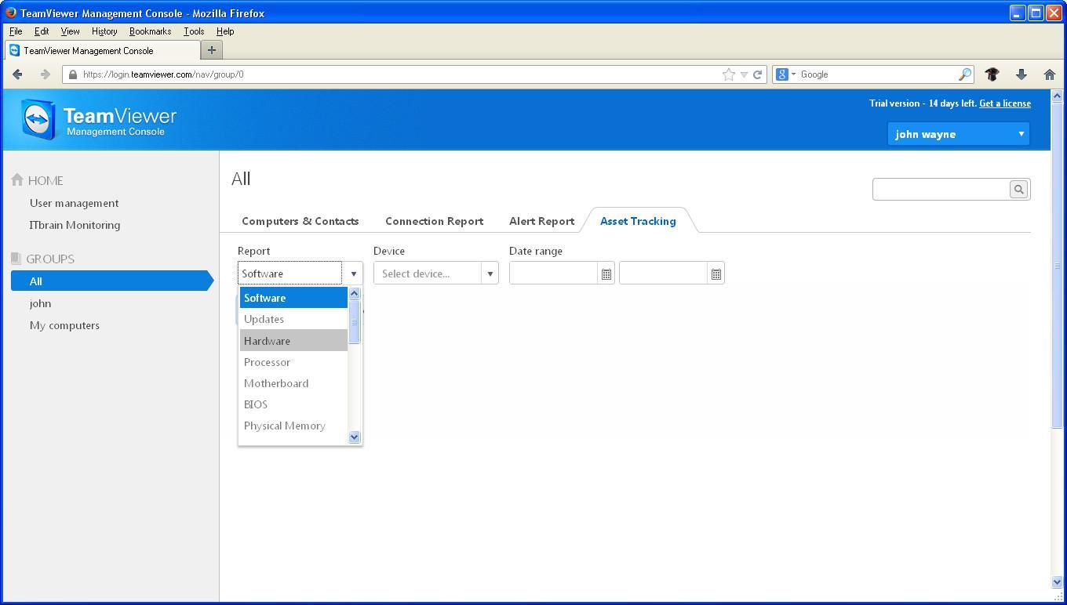1067x605 pixels.
Task: Select the My computers group
Action: (65, 325)
